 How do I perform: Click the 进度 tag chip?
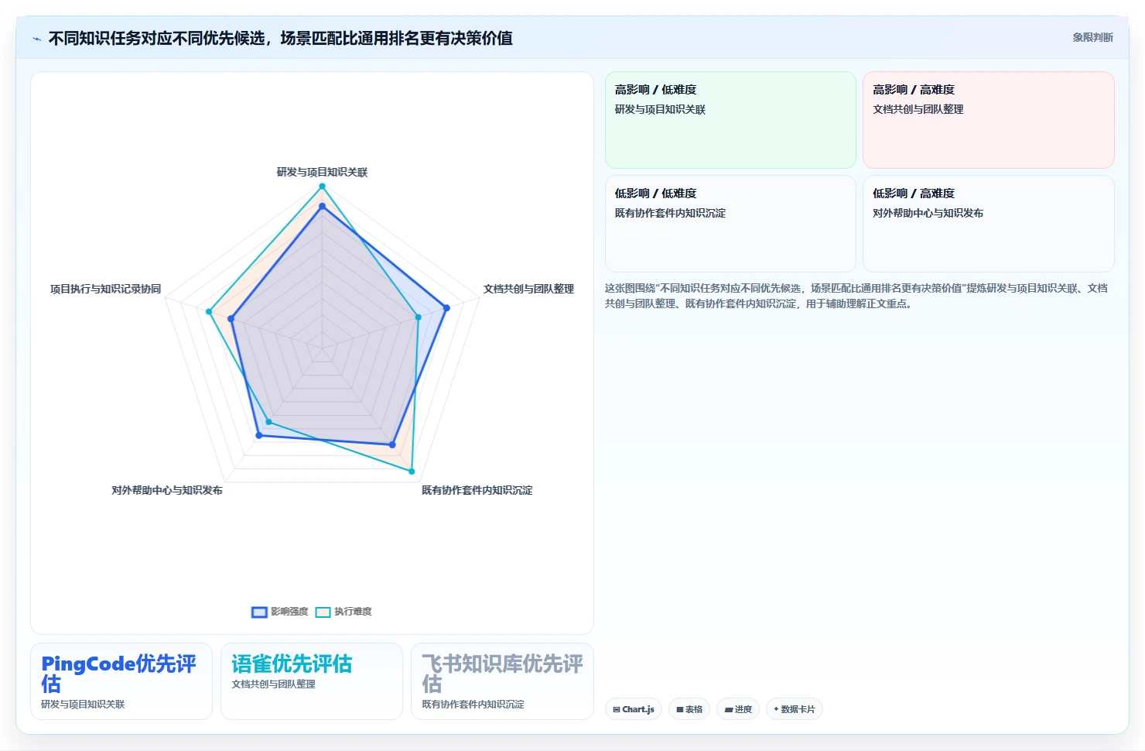(x=738, y=709)
